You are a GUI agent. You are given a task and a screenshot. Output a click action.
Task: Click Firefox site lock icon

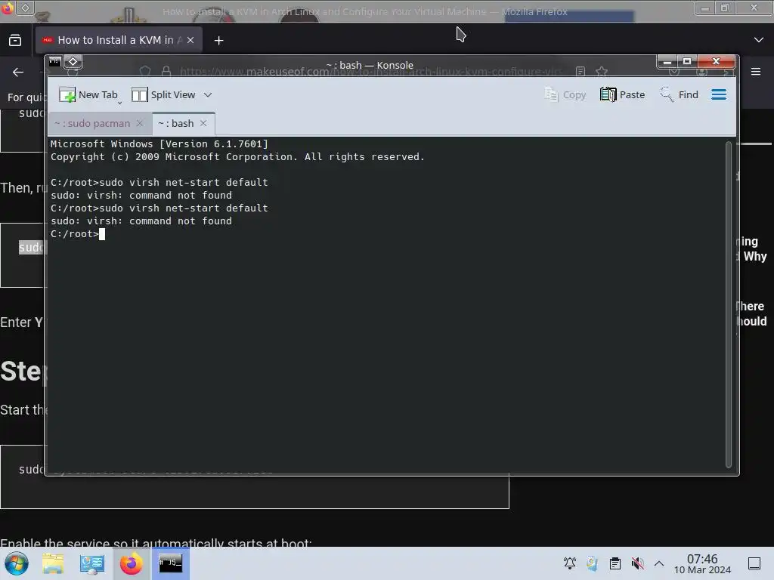pos(166,72)
